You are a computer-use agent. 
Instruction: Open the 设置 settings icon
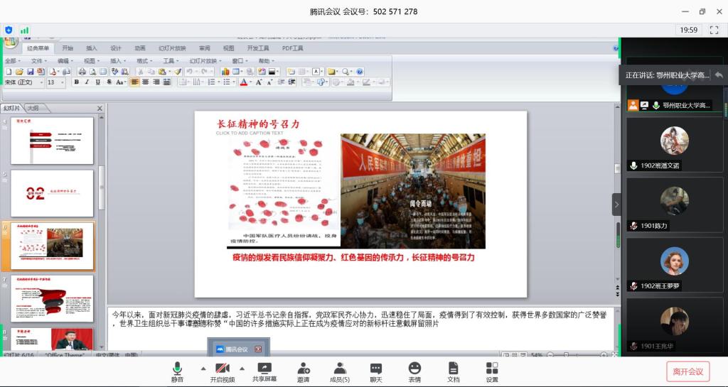coord(492,371)
